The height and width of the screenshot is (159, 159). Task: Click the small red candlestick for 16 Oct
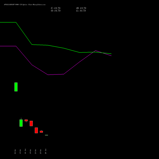[x=26, y=121]
